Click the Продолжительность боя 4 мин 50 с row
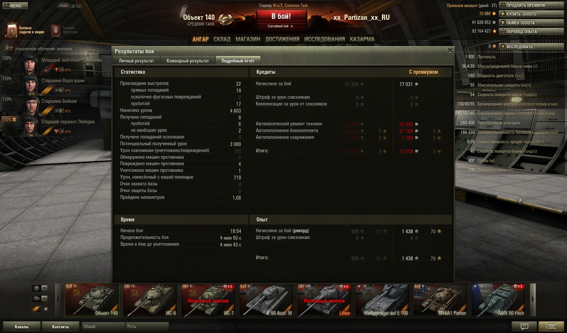 pyautogui.click(x=181, y=238)
